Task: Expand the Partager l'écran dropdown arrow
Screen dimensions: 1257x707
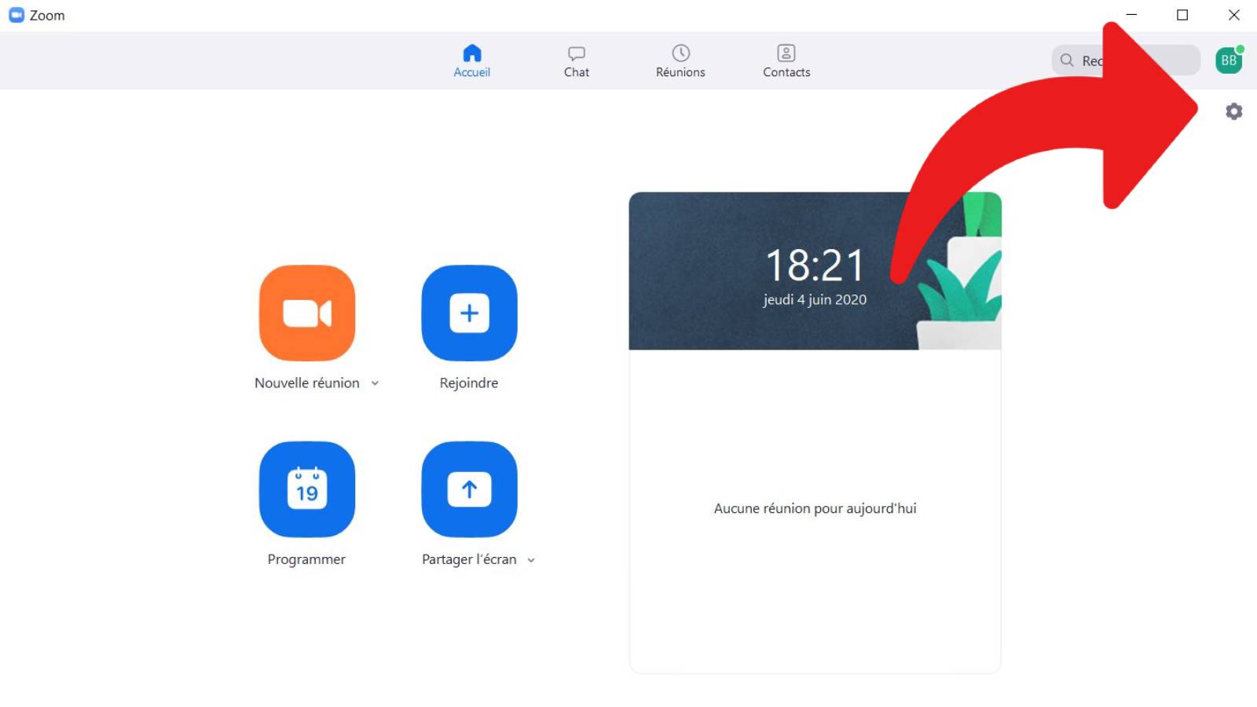Action: tap(531, 560)
